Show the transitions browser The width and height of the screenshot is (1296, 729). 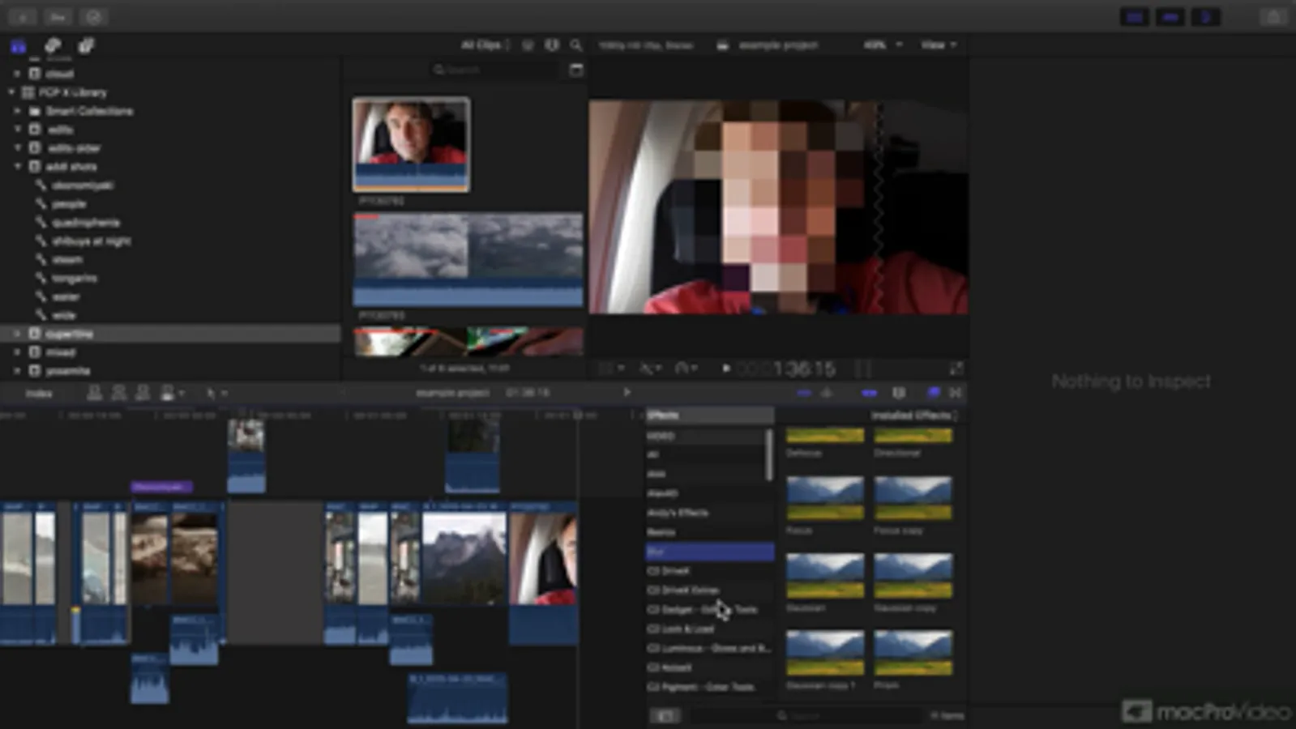[x=956, y=393]
